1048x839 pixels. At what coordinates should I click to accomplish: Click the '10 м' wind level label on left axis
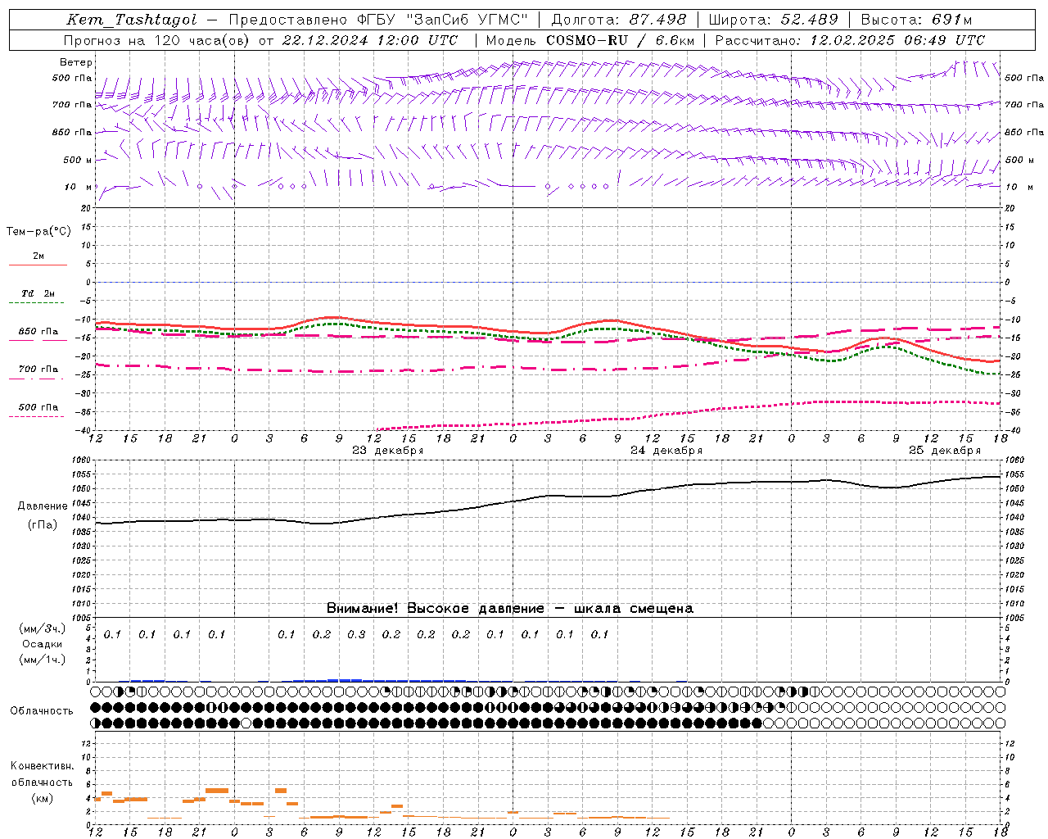pos(79,188)
